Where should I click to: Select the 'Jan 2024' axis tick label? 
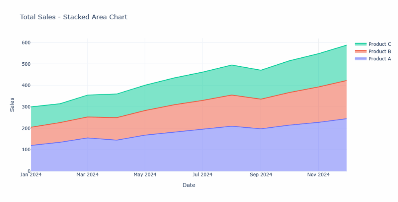[31, 175]
